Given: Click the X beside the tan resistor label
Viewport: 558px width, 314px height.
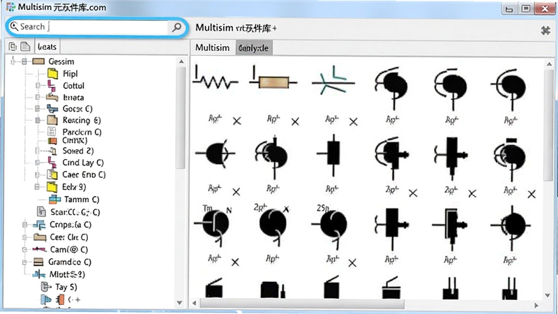Looking at the screenshot, I should coord(295,121).
